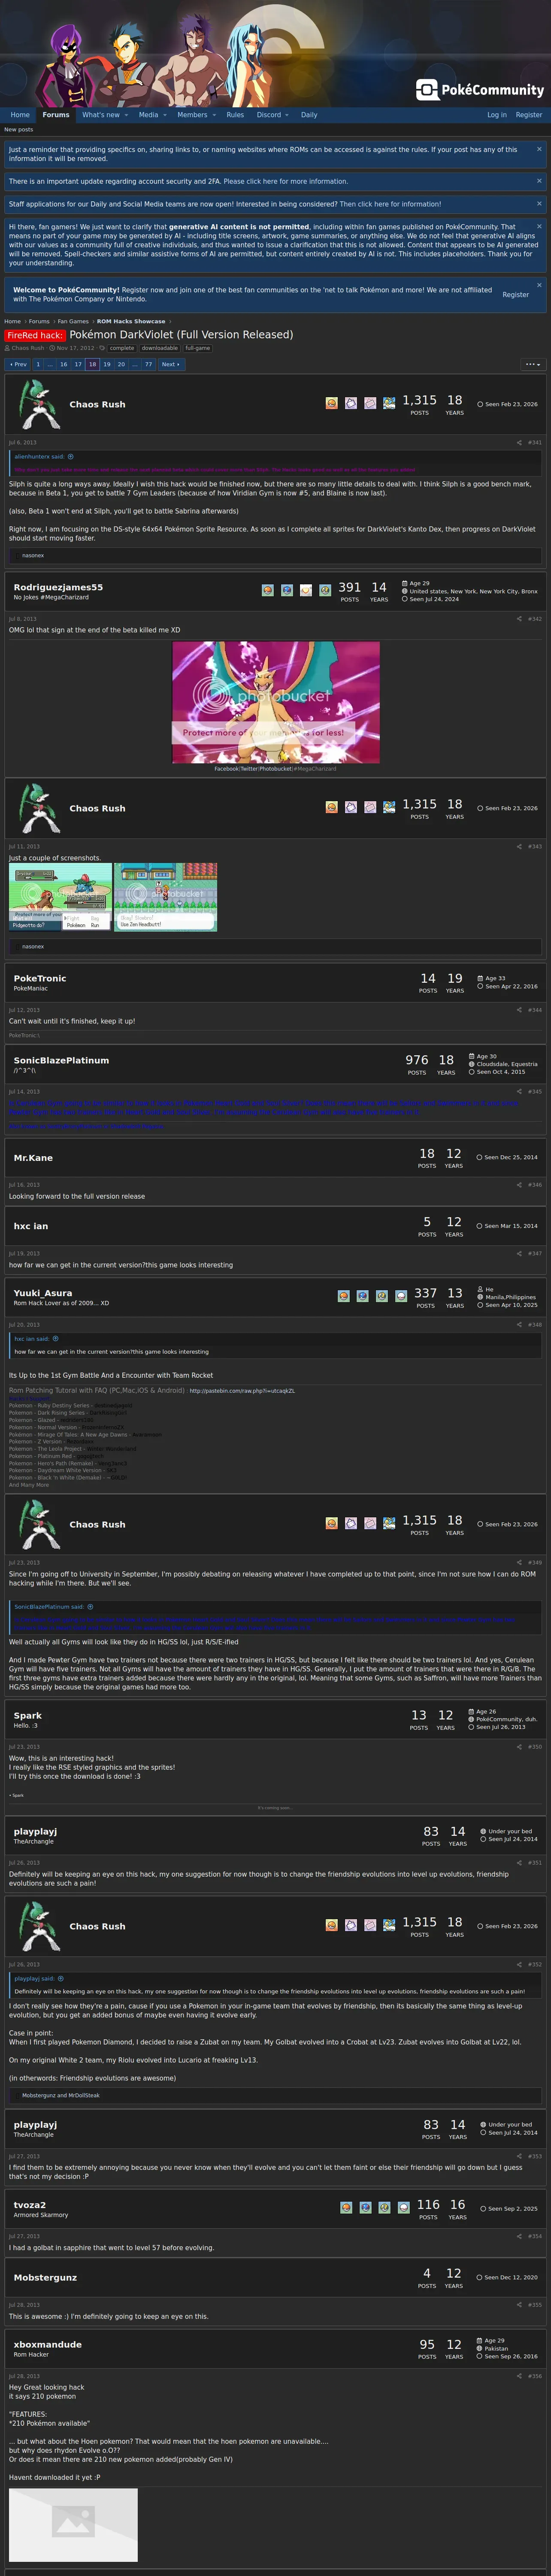Click tvoza2's first award badge
Image resolution: width=551 pixels, height=2576 pixels.
pyautogui.click(x=346, y=2207)
